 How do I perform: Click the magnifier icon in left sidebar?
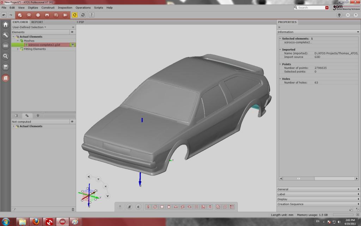click(x=6, y=56)
